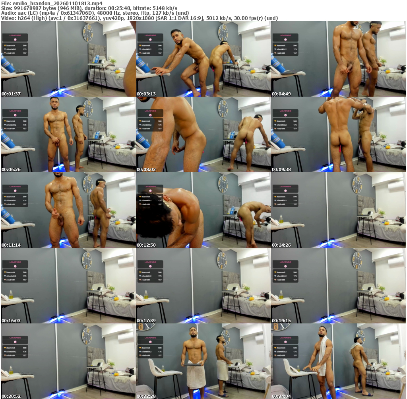Choose the frame stamped 00:11:14
The width and height of the screenshot is (407, 399).
(68, 210)
